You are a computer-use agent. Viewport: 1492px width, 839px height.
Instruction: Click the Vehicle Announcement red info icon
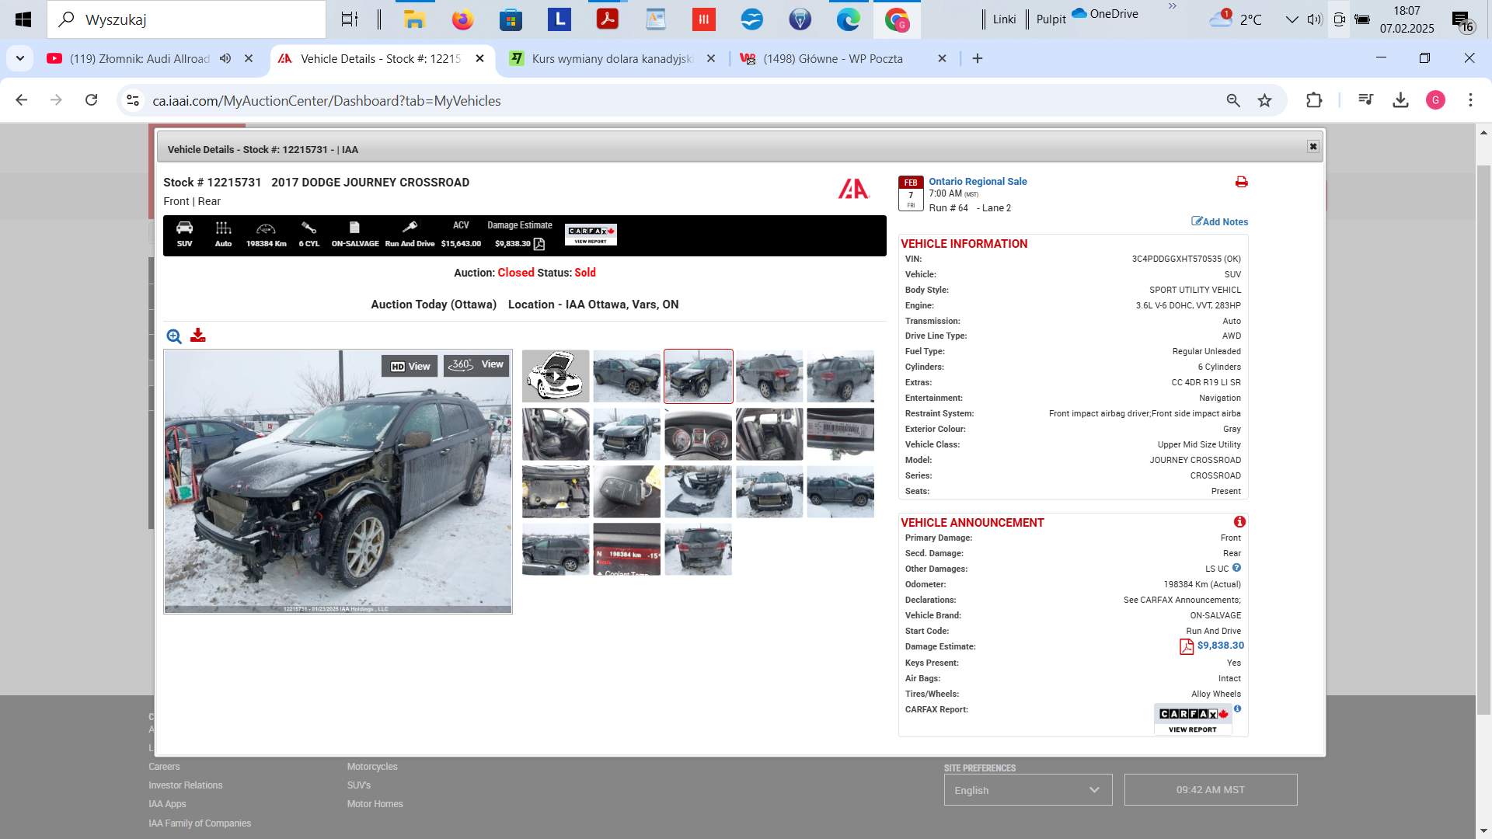click(x=1239, y=522)
